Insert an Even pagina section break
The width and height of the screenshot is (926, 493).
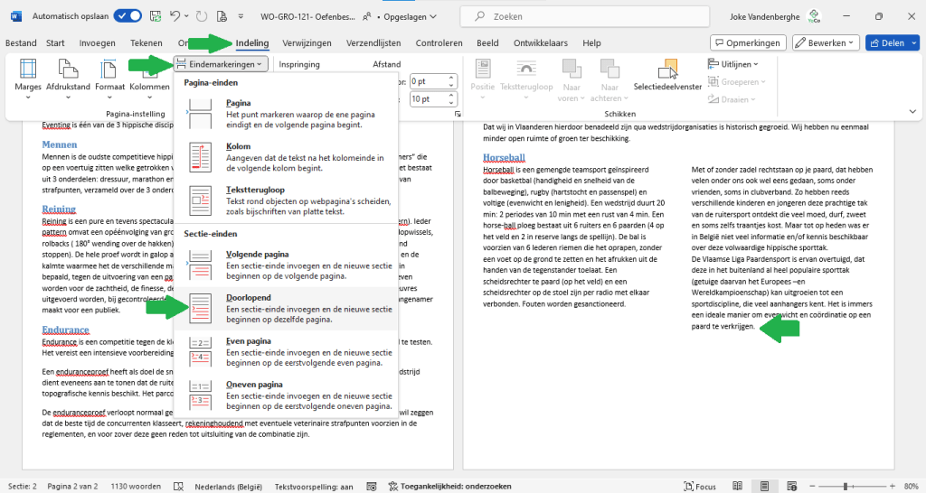point(286,352)
